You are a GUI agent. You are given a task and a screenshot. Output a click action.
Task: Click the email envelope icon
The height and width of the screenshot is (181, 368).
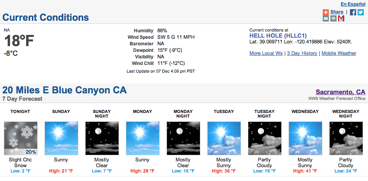pos(325,18)
